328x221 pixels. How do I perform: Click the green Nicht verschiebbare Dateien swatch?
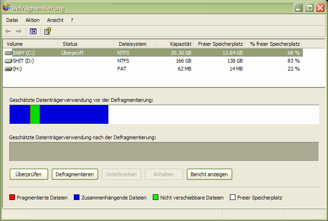click(156, 198)
